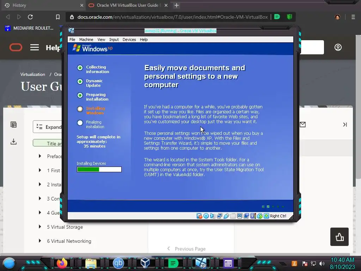This screenshot has width=361, height=271.
Task: Switch to Oracle VM VirtualBox User Guide tab
Action: [128, 5]
